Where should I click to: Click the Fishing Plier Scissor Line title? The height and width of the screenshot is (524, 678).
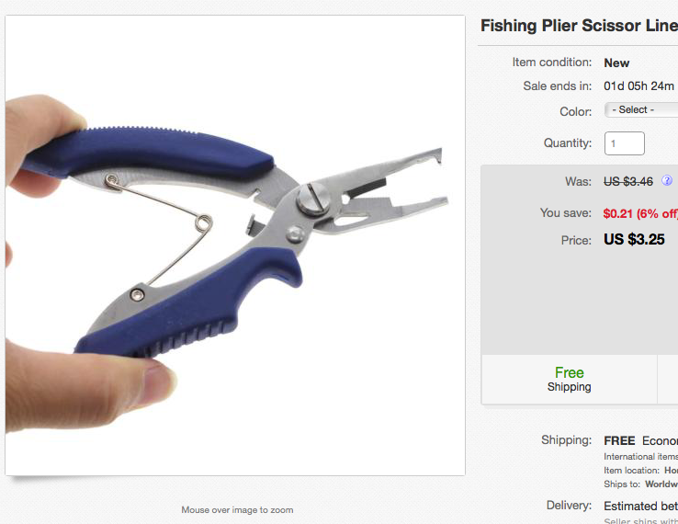pos(579,26)
